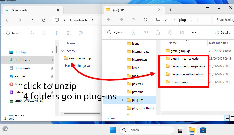Image resolution: width=234 pixels, height=135 pixels.
Task: Expand the plug-ins folder in navigation tree
Action: tap(122, 100)
